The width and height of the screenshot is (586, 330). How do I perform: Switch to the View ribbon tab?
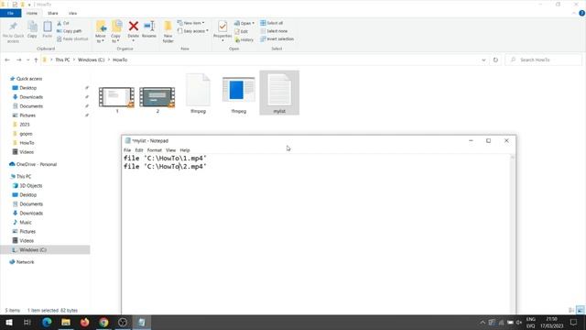(x=72, y=13)
